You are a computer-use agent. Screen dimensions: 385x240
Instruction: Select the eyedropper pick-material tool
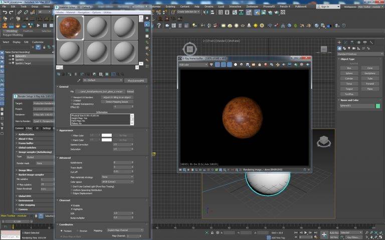click(x=79, y=80)
